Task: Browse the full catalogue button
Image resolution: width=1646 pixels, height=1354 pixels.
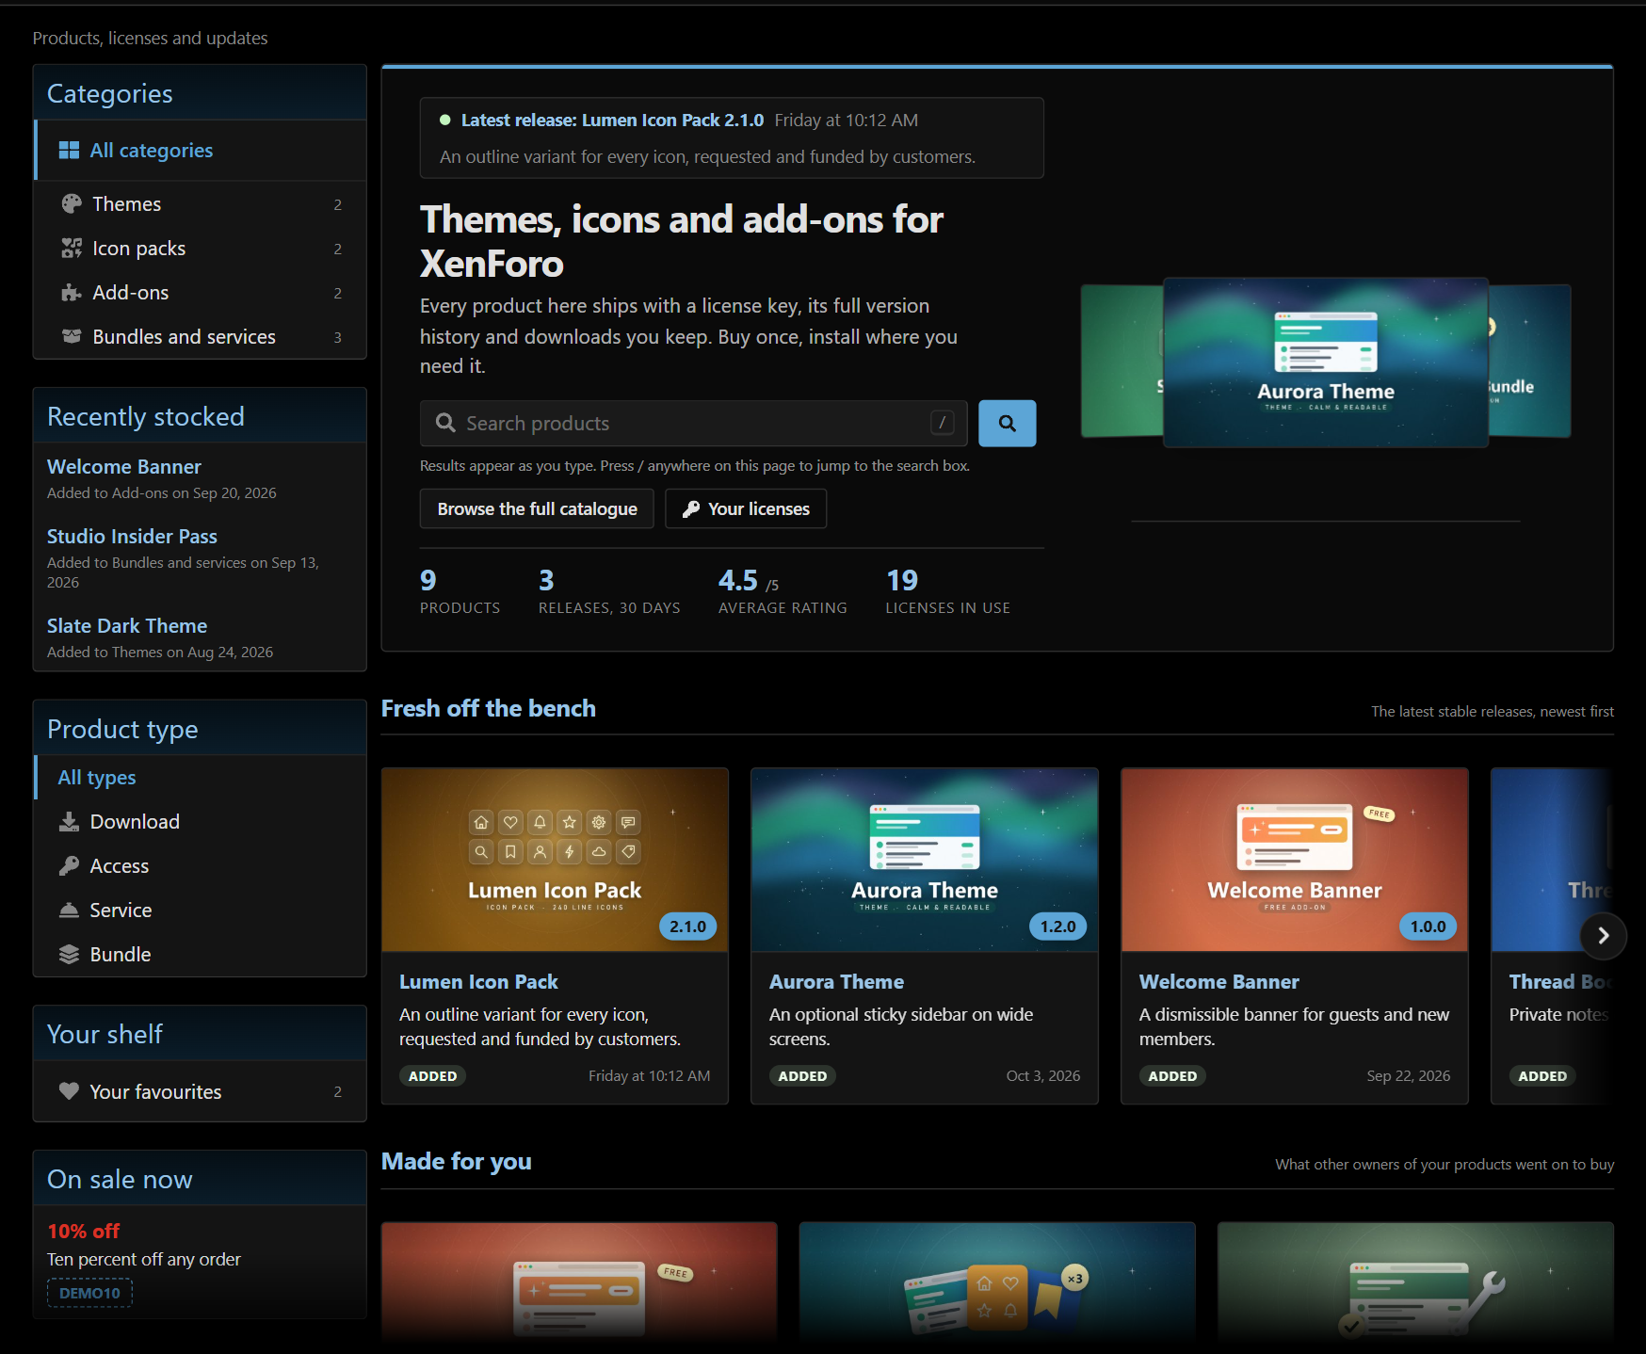Action: [537, 509]
